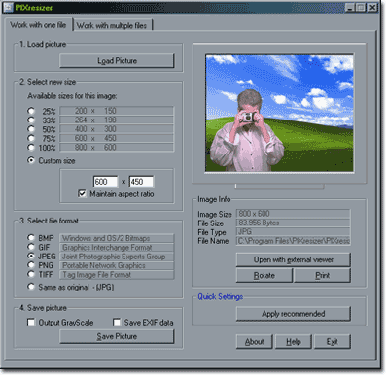Viewport: 387px width, 377px height.
Task: Select BMP file format option
Action: point(31,238)
